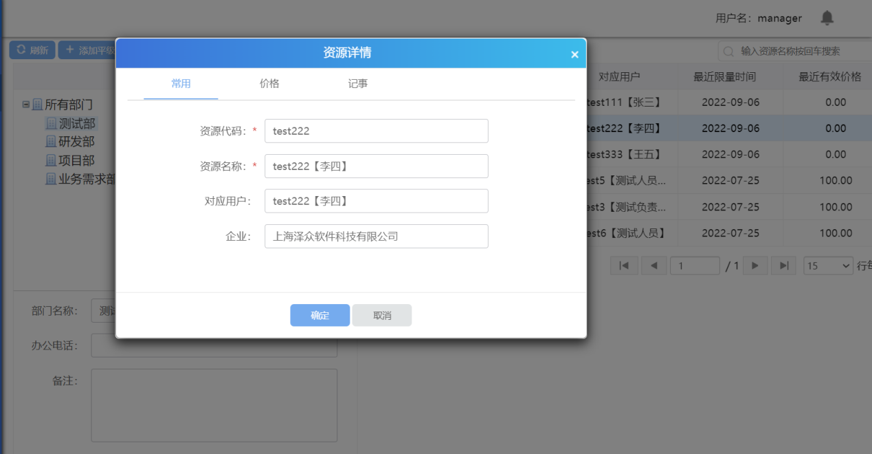Screen dimensions: 872x454
Task: Go to first page of table
Action: (x=624, y=266)
